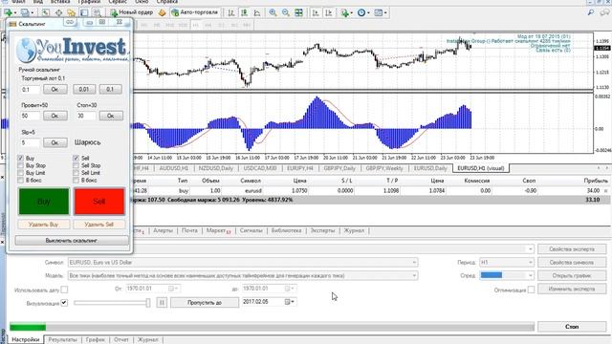This screenshot has width=612, height=344.
Task: Tile chart windows with the grid icon
Action: click(298, 12)
